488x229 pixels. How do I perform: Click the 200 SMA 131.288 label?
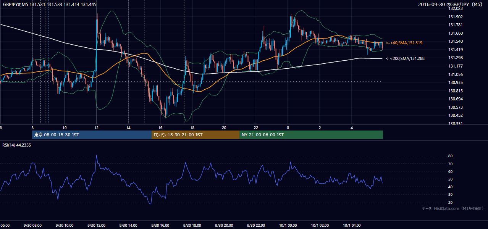(x=405, y=58)
